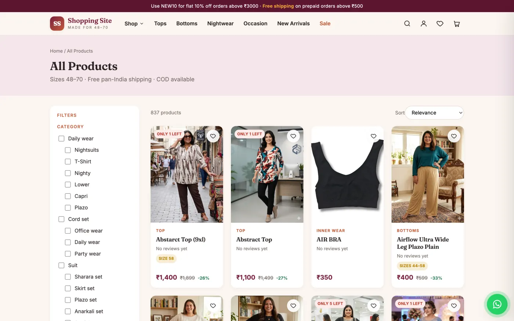
Task: Check the Party wear filter
Action: pyautogui.click(x=68, y=253)
